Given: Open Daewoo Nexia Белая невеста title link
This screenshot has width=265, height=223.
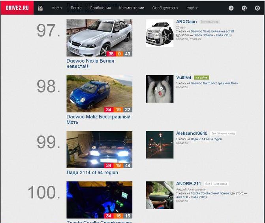Looking at the screenshot, I should [x=90, y=63].
